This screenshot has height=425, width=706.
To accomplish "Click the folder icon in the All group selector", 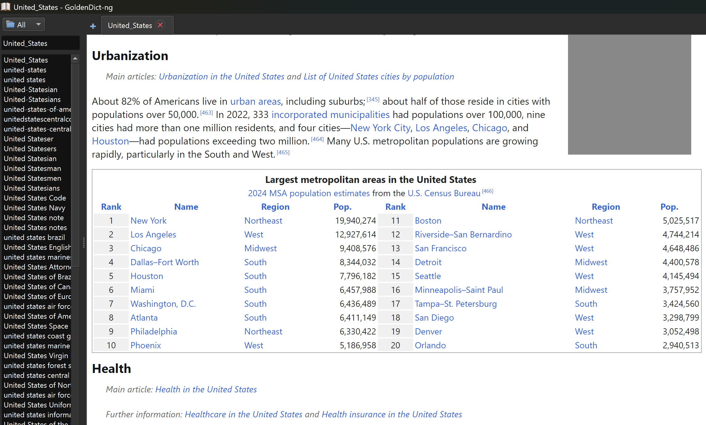I will 10,24.
